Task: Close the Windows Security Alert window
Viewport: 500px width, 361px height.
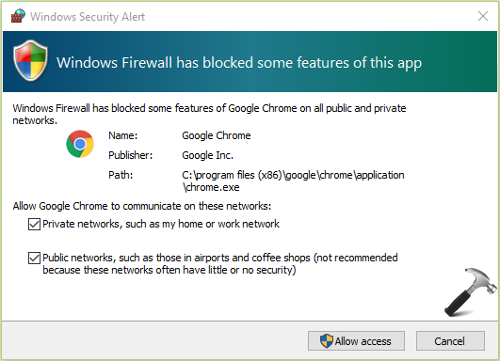Action: point(483,16)
